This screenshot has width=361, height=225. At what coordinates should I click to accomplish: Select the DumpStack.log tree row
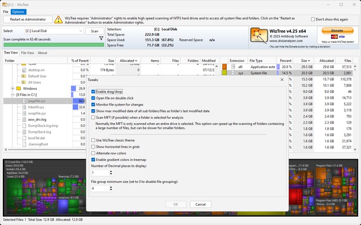(39, 132)
